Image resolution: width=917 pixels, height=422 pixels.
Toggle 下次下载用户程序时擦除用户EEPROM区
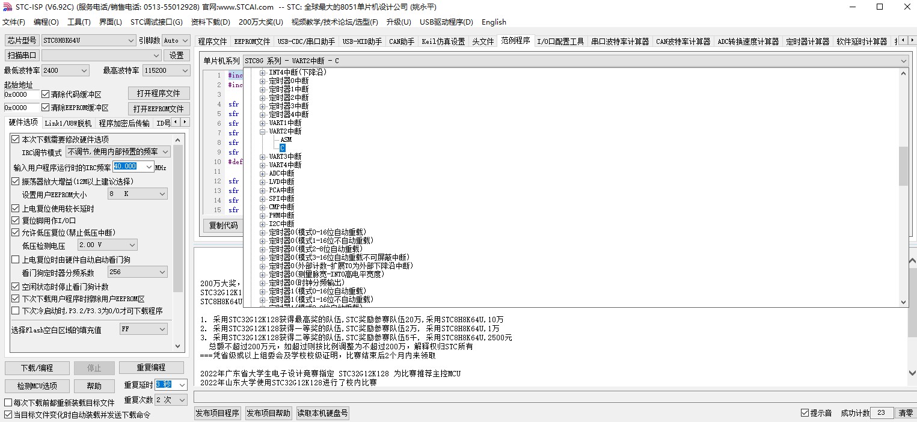(x=16, y=299)
